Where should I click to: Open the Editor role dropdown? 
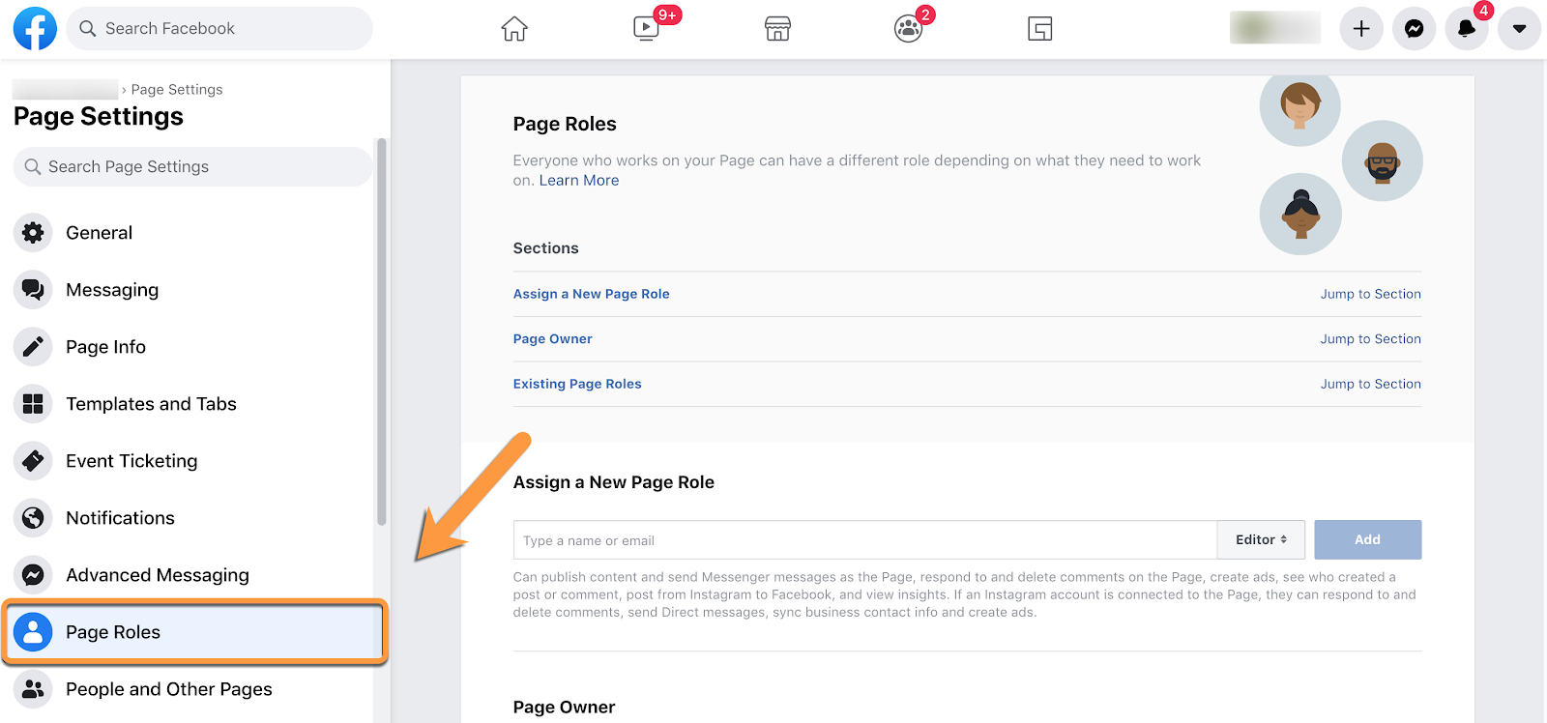click(1261, 540)
